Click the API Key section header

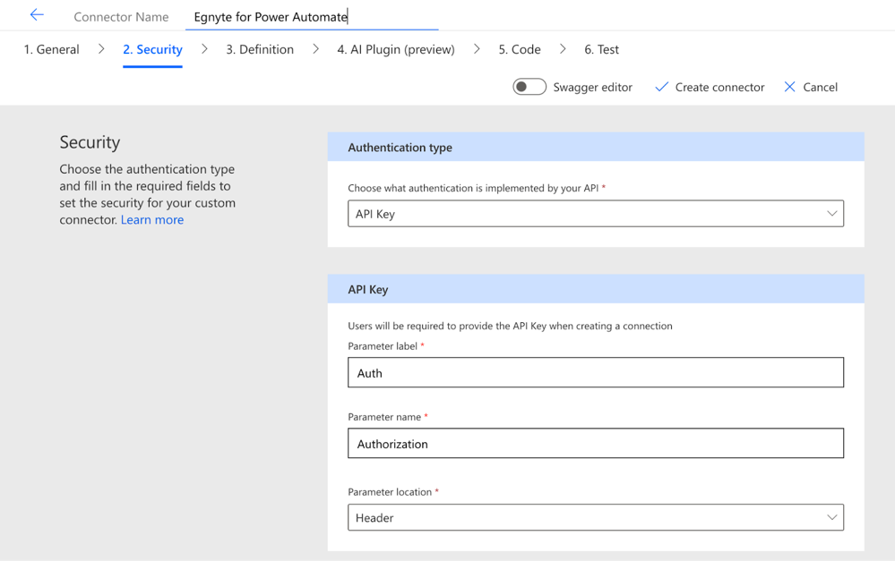596,289
